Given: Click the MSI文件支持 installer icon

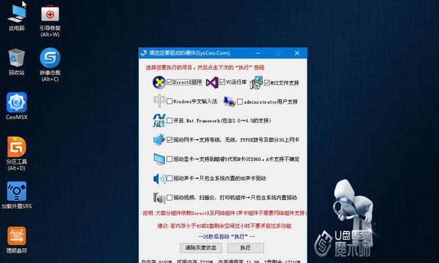Looking at the screenshot, I should pyautogui.click(x=256, y=83).
